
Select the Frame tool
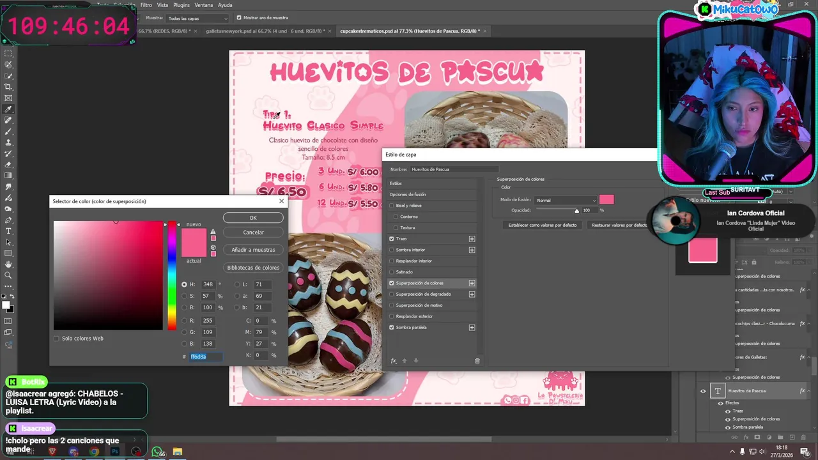click(x=8, y=98)
